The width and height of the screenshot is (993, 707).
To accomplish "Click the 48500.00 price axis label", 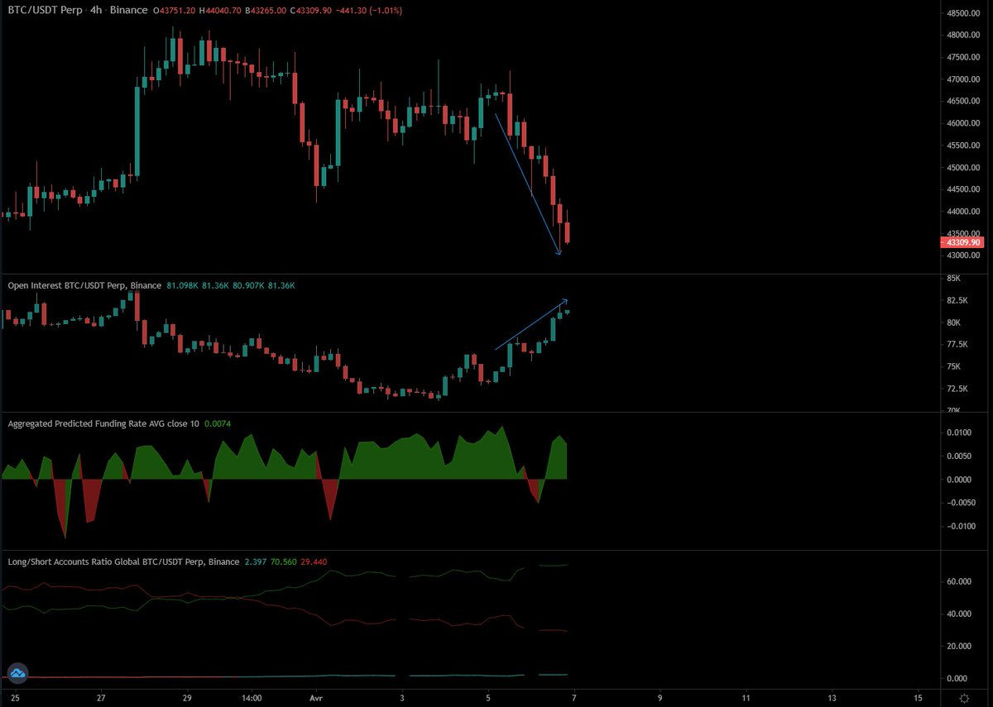I will click(964, 13).
